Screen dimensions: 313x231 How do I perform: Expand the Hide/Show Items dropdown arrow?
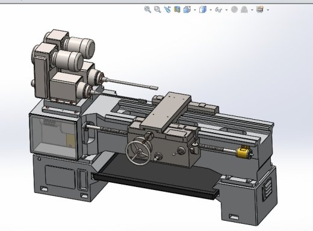[x=226, y=10]
